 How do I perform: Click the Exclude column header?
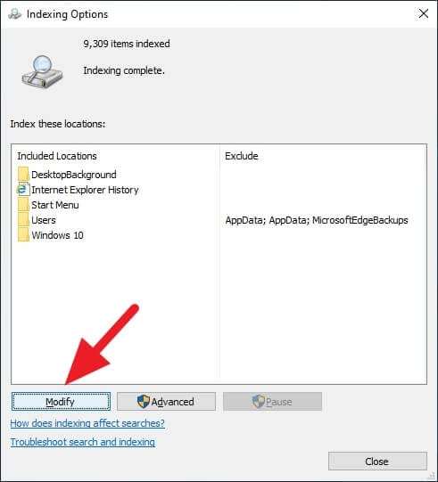[x=242, y=156]
